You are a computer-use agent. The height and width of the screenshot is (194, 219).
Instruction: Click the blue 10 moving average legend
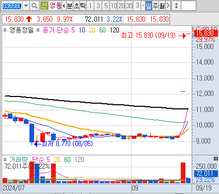(x=82, y=30)
